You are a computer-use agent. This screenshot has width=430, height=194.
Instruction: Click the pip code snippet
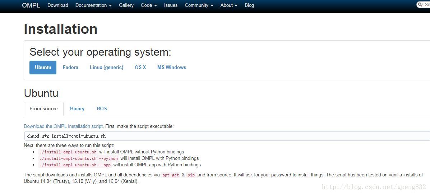[x=191, y=175]
